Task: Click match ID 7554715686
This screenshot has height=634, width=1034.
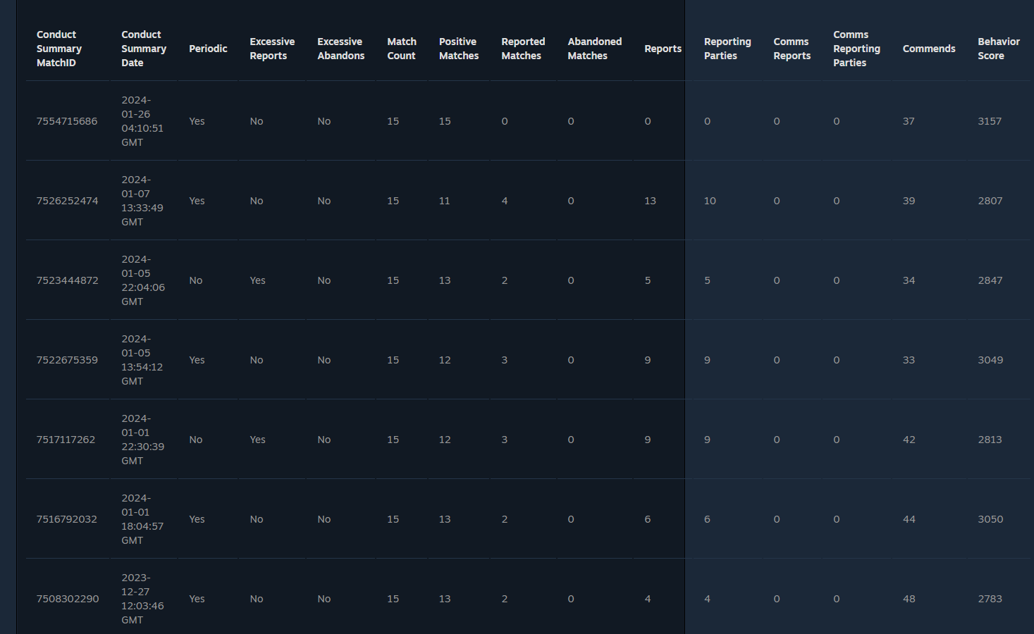Action: [x=67, y=121]
